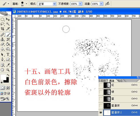Hide the 蓝 副本 2 channel eye icon
Screen dimensions: 140x116
point(101,113)
